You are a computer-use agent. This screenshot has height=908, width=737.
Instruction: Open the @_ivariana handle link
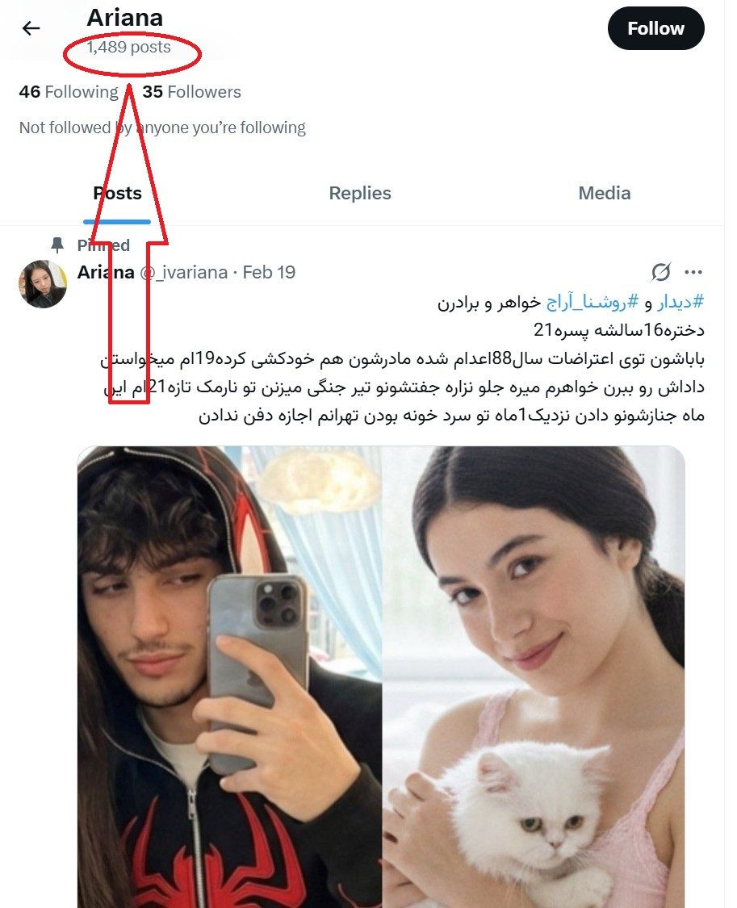pyautogui.click(x=183, y=272)
